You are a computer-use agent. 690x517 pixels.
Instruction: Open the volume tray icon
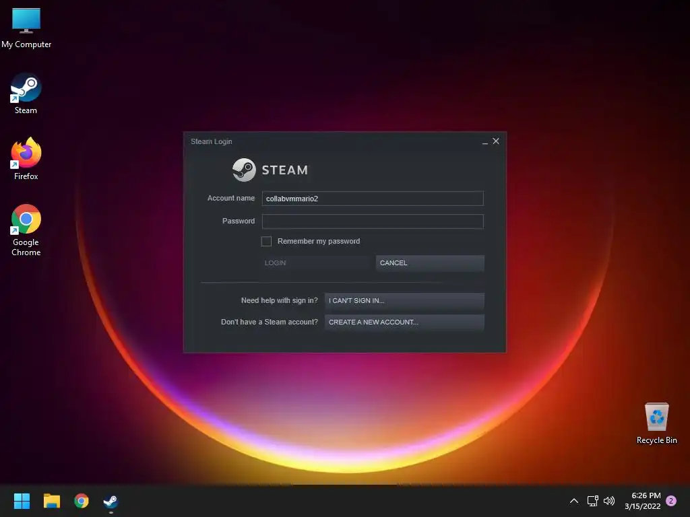click(609, 501)
